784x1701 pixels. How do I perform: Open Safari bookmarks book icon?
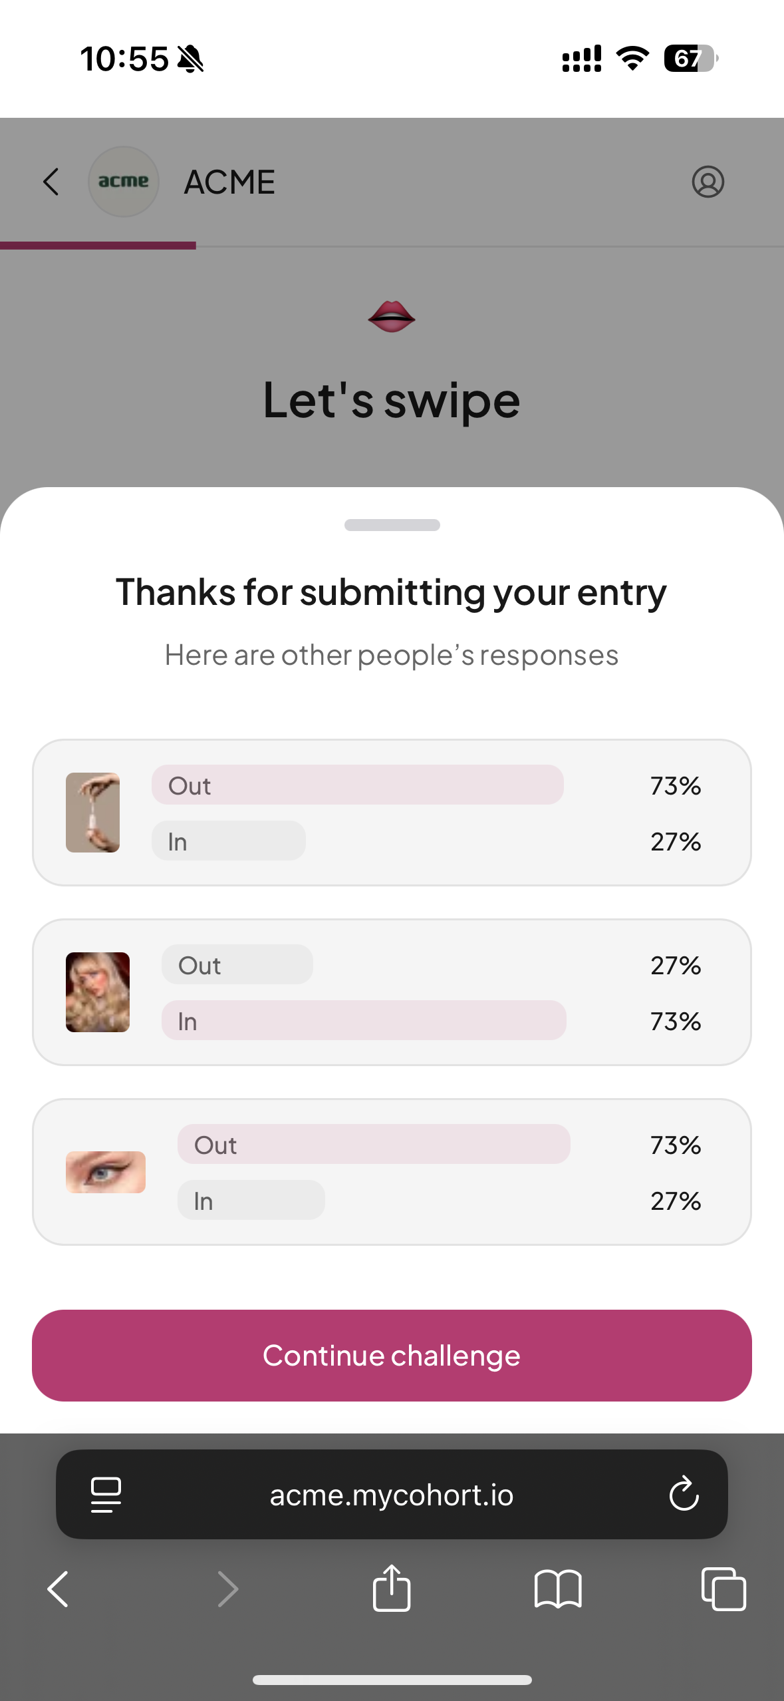point(558,1589)
